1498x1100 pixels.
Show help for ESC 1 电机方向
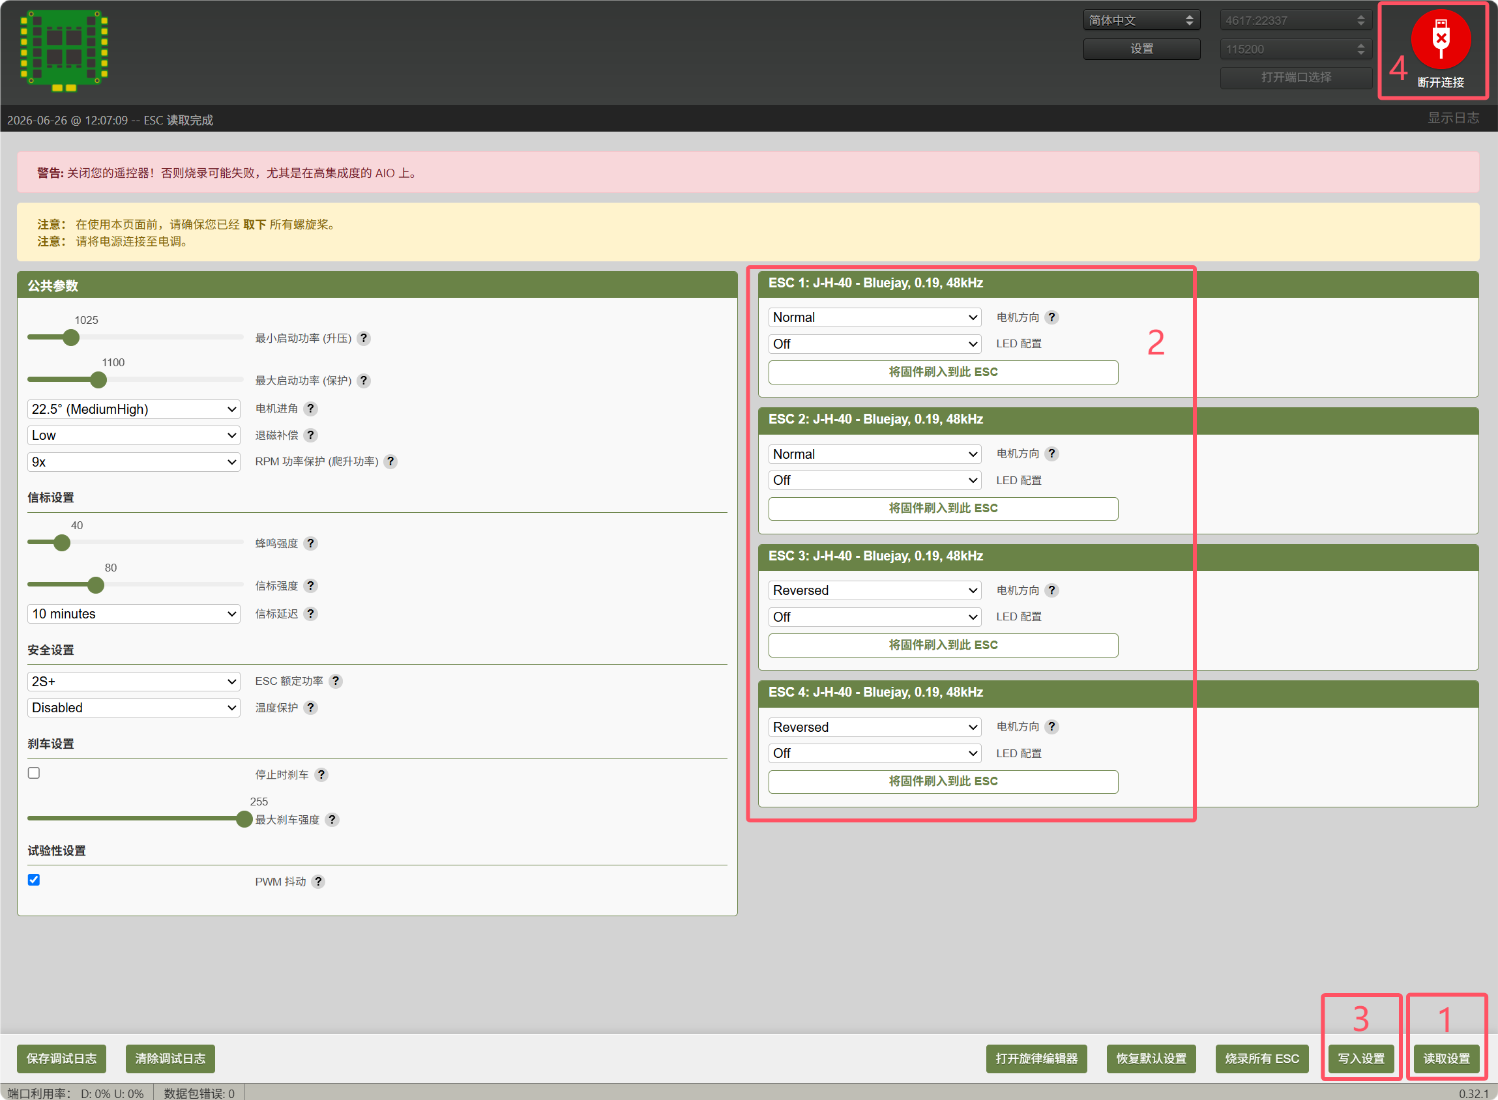[1051, 317]
